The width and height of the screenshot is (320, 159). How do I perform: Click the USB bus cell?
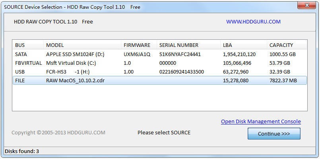coord(20,72)
